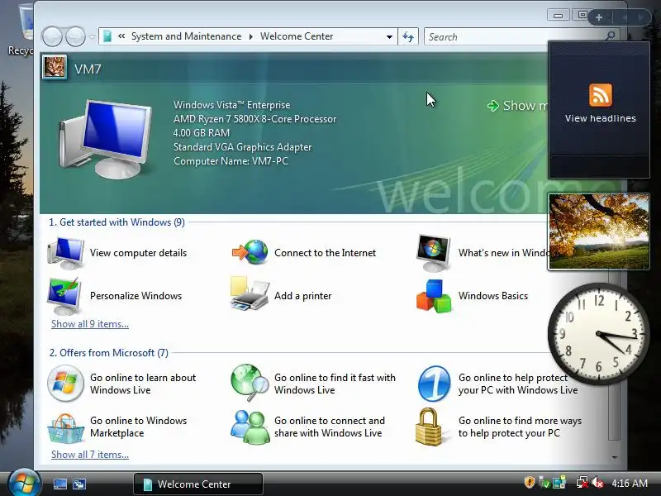The image size is (661, 496).
Task: Click the sidebar add gadgets plus button
Action: [x=598, y=17]
